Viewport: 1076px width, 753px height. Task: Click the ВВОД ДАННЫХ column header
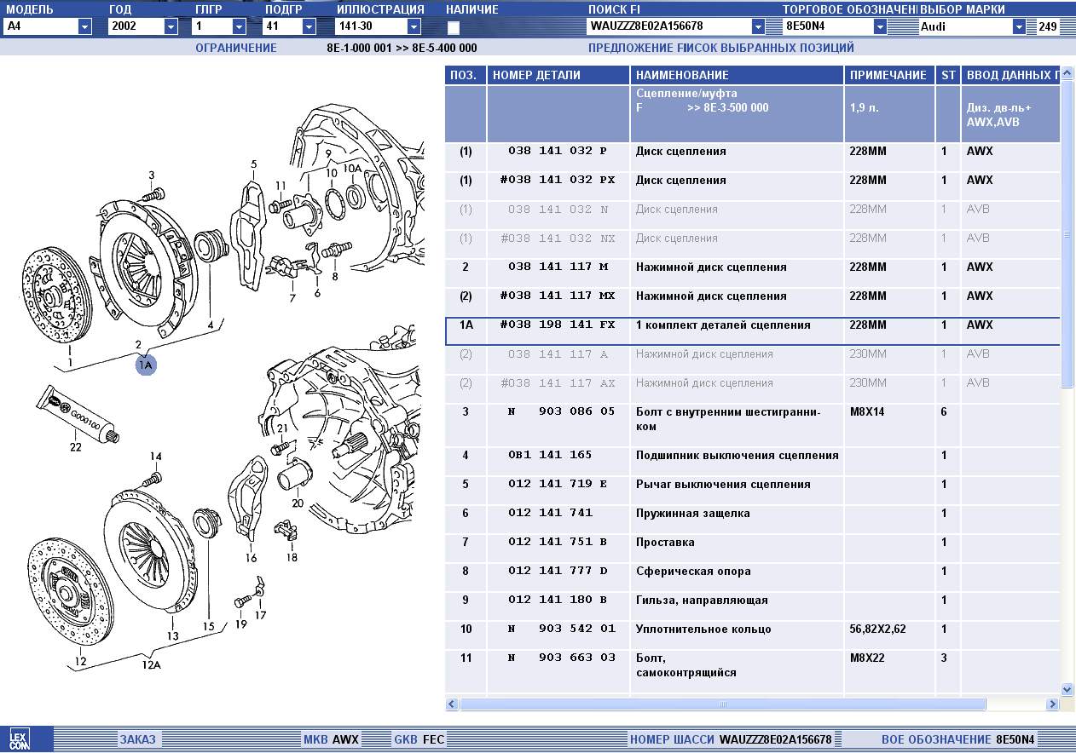click(x=1011, y=75)
